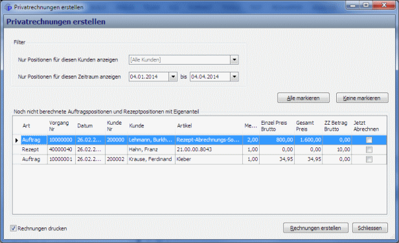Screen dimensions: 399x243
Task: Sort by the Artikel column header
Action: tap(209, 125)
